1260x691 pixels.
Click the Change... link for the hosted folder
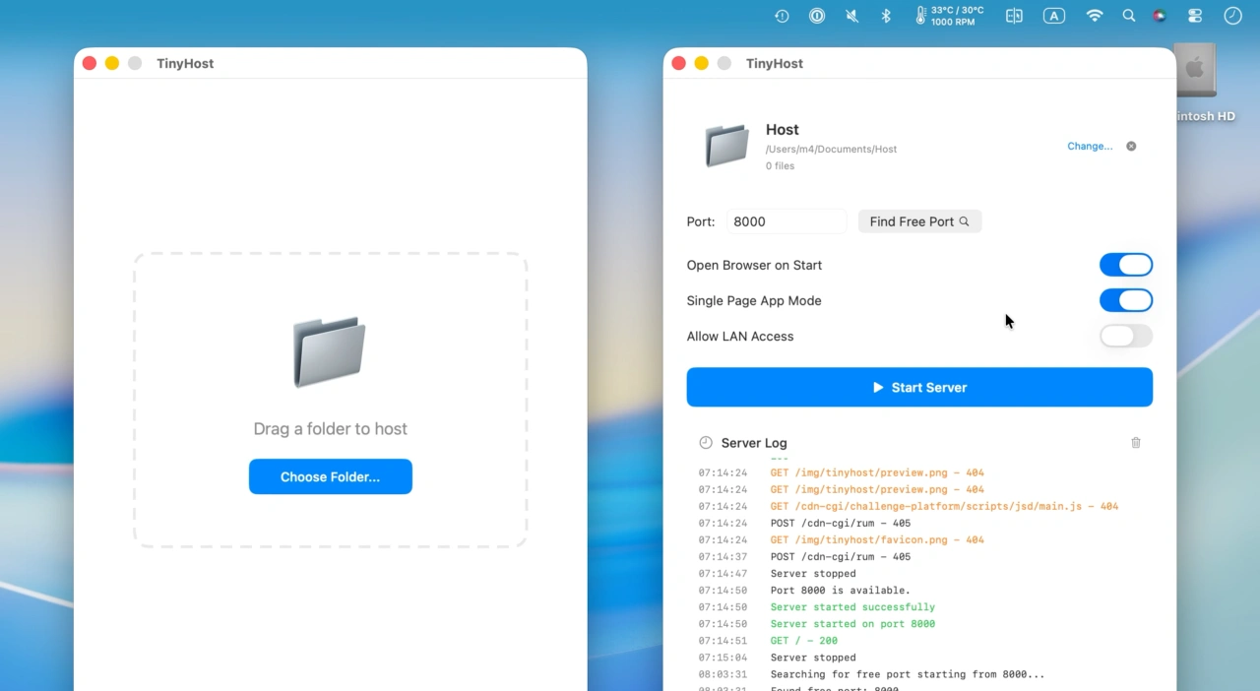point(1089,146)
